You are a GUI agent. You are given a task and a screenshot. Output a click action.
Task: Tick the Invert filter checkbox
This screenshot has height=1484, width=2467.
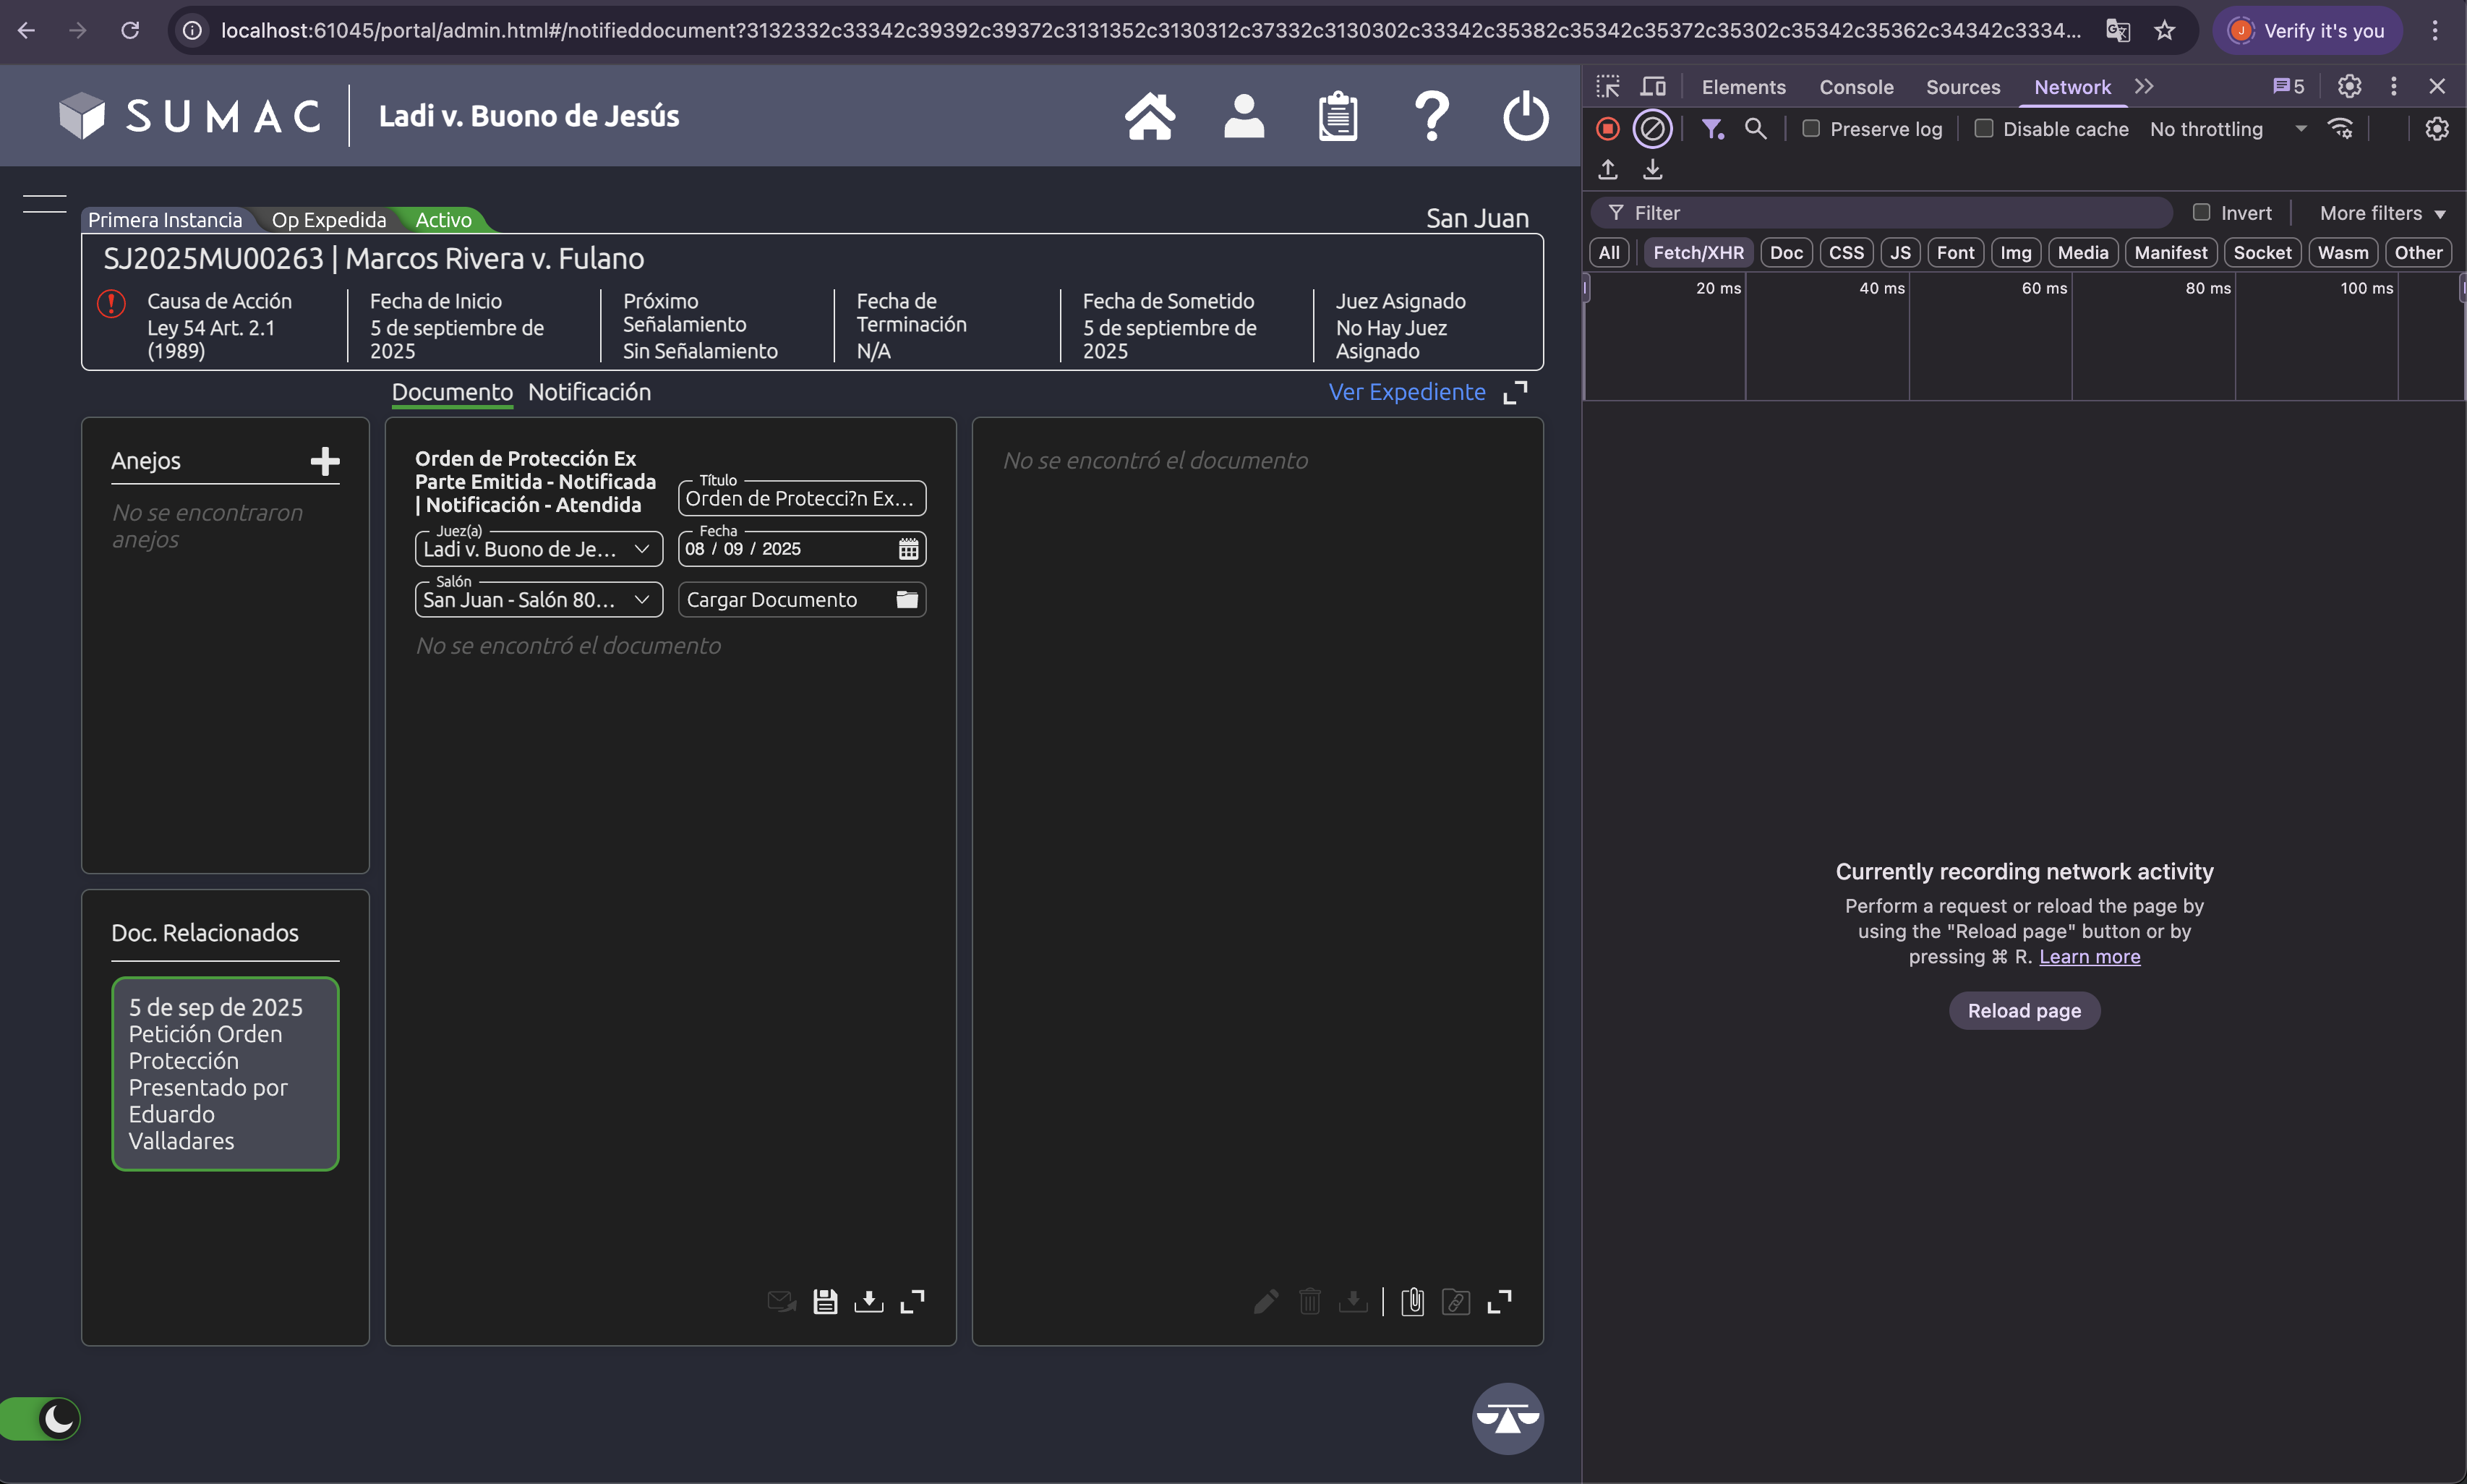pyautogui.click(x=2201, y=213)
